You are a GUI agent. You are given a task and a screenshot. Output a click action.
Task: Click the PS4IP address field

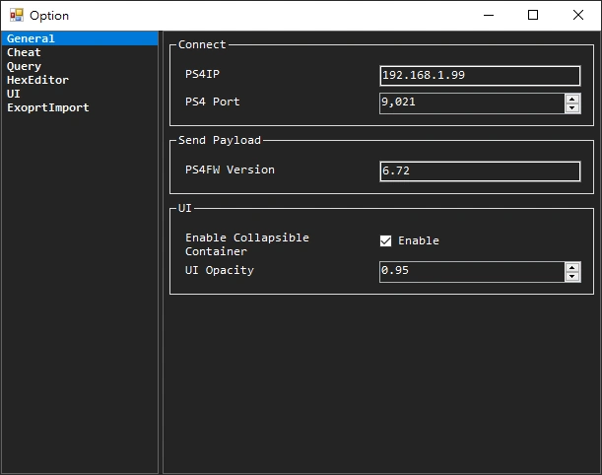click(480, 75)
